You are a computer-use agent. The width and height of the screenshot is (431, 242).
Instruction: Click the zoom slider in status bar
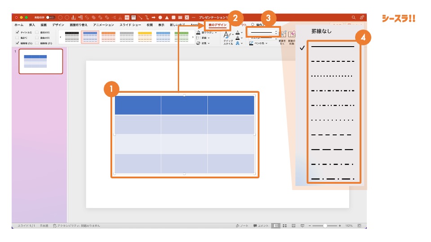(x=325, y=225)
